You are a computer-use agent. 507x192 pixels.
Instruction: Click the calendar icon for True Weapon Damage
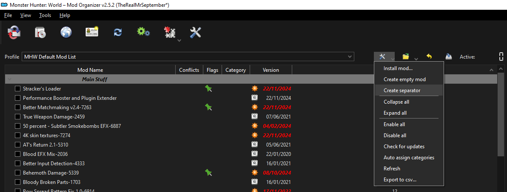pos(255,116)
